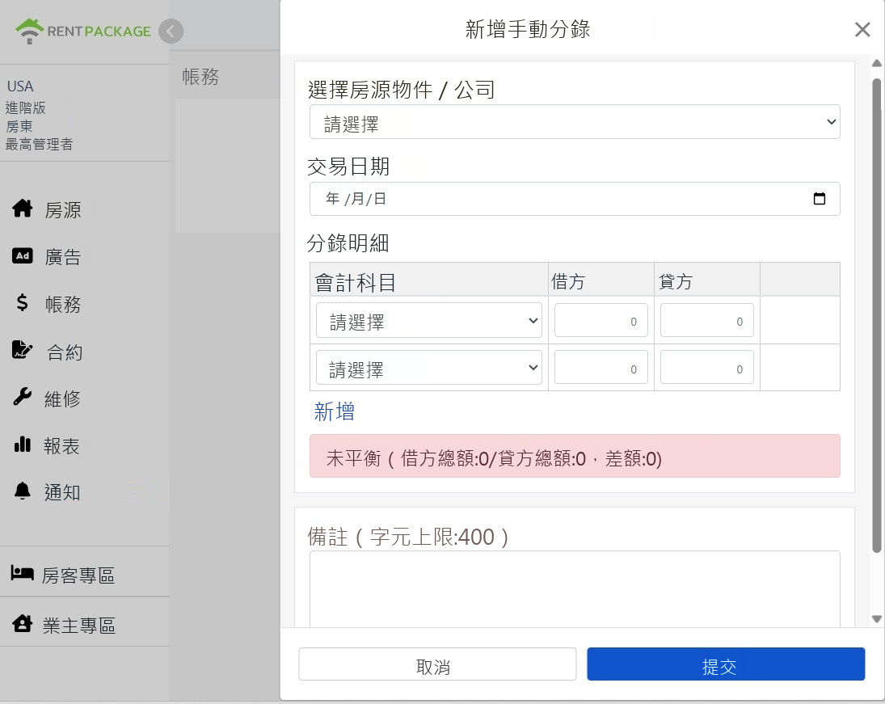Click the first row 借方 amount field

click(601, 320)
